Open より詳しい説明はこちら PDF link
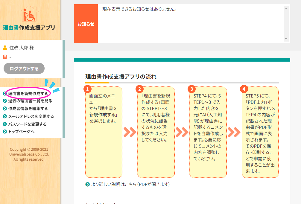Image resolution: width=301 pixels, height=204 pixels. pyautogui.click(x=130, y=184)
